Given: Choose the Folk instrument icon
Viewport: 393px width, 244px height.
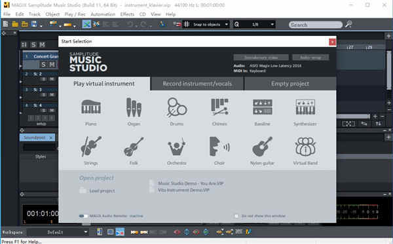Looking at the screenshot, I should click(x=134, y=147).
